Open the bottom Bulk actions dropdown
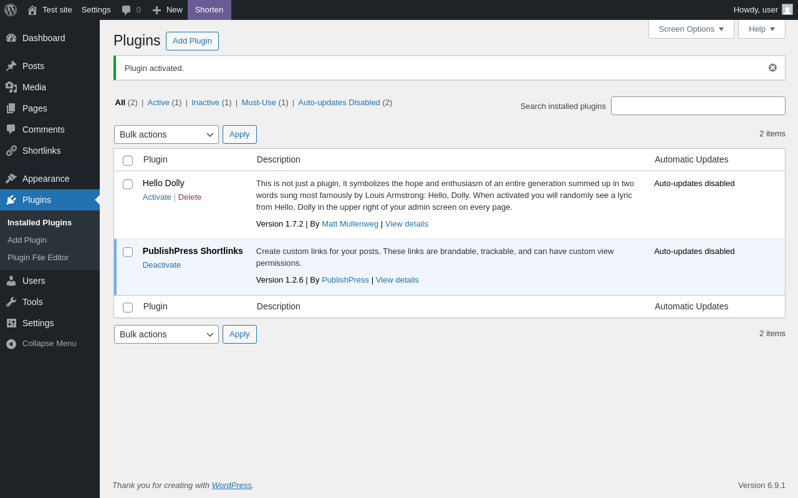 [x=166, y=334]
